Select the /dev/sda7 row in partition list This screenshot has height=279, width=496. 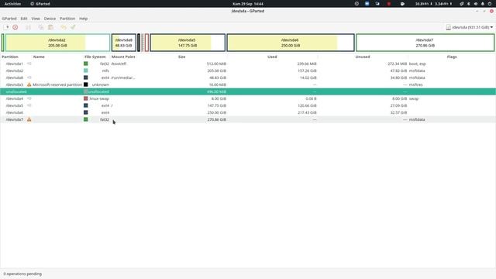248,119
